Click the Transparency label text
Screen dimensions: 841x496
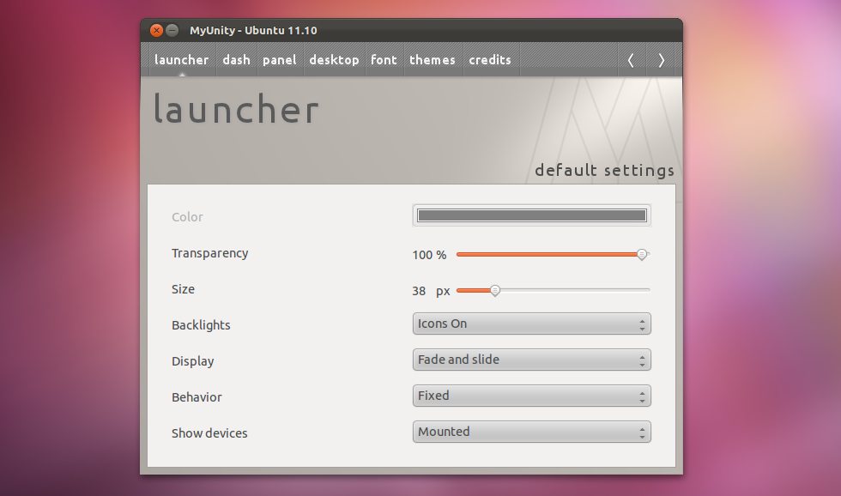tap(209, 254)
